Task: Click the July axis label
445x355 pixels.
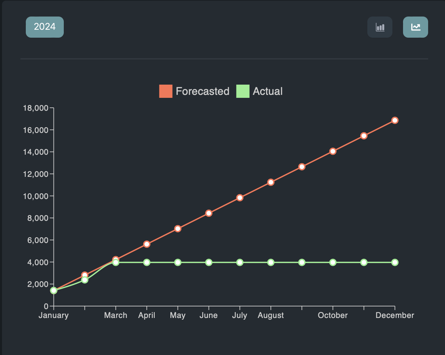Action: click(240, 315)
